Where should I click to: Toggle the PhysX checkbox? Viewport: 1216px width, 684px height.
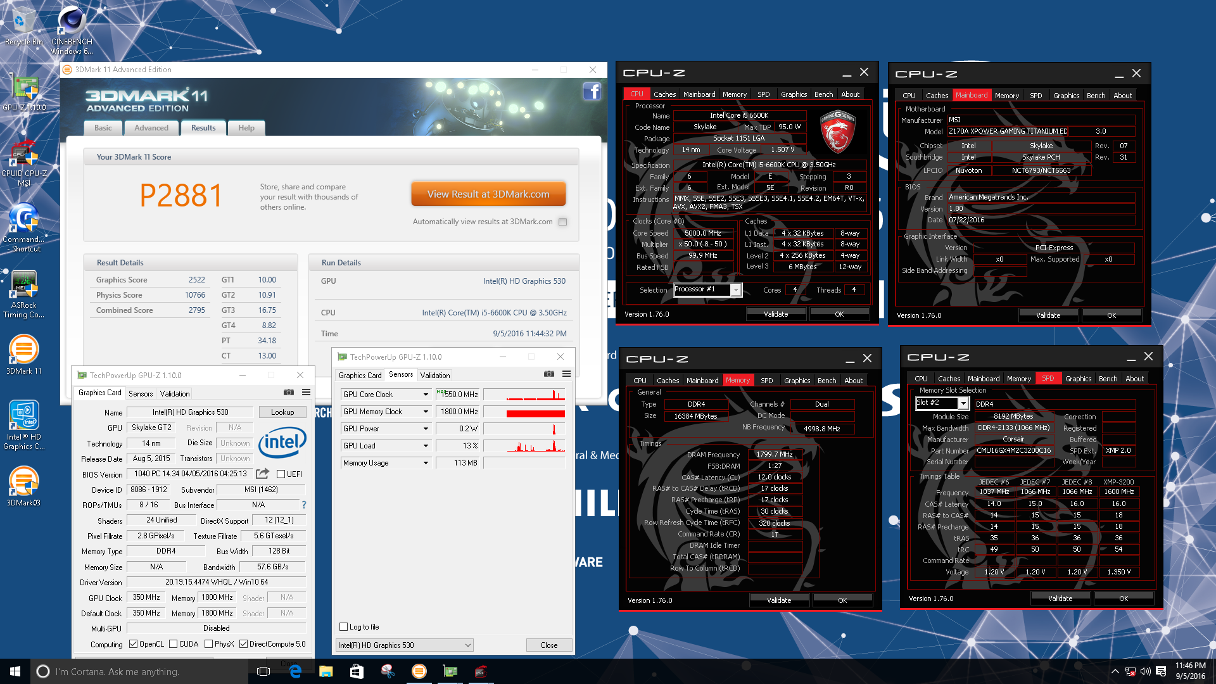click(x=208, y=644)
